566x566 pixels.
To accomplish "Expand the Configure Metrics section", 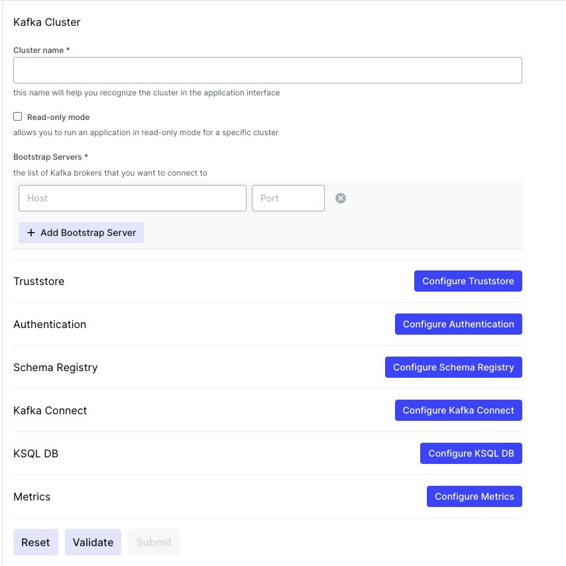I will [x=474, y=496].
